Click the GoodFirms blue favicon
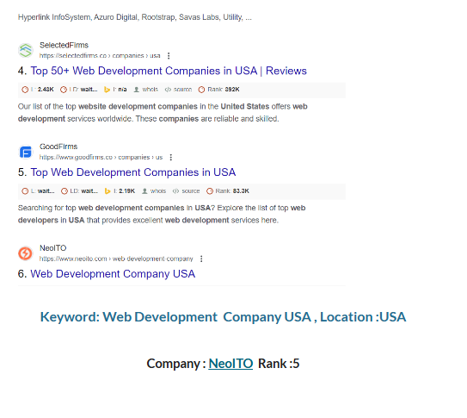This screenshot has height=418, width=467. [26, 153]
